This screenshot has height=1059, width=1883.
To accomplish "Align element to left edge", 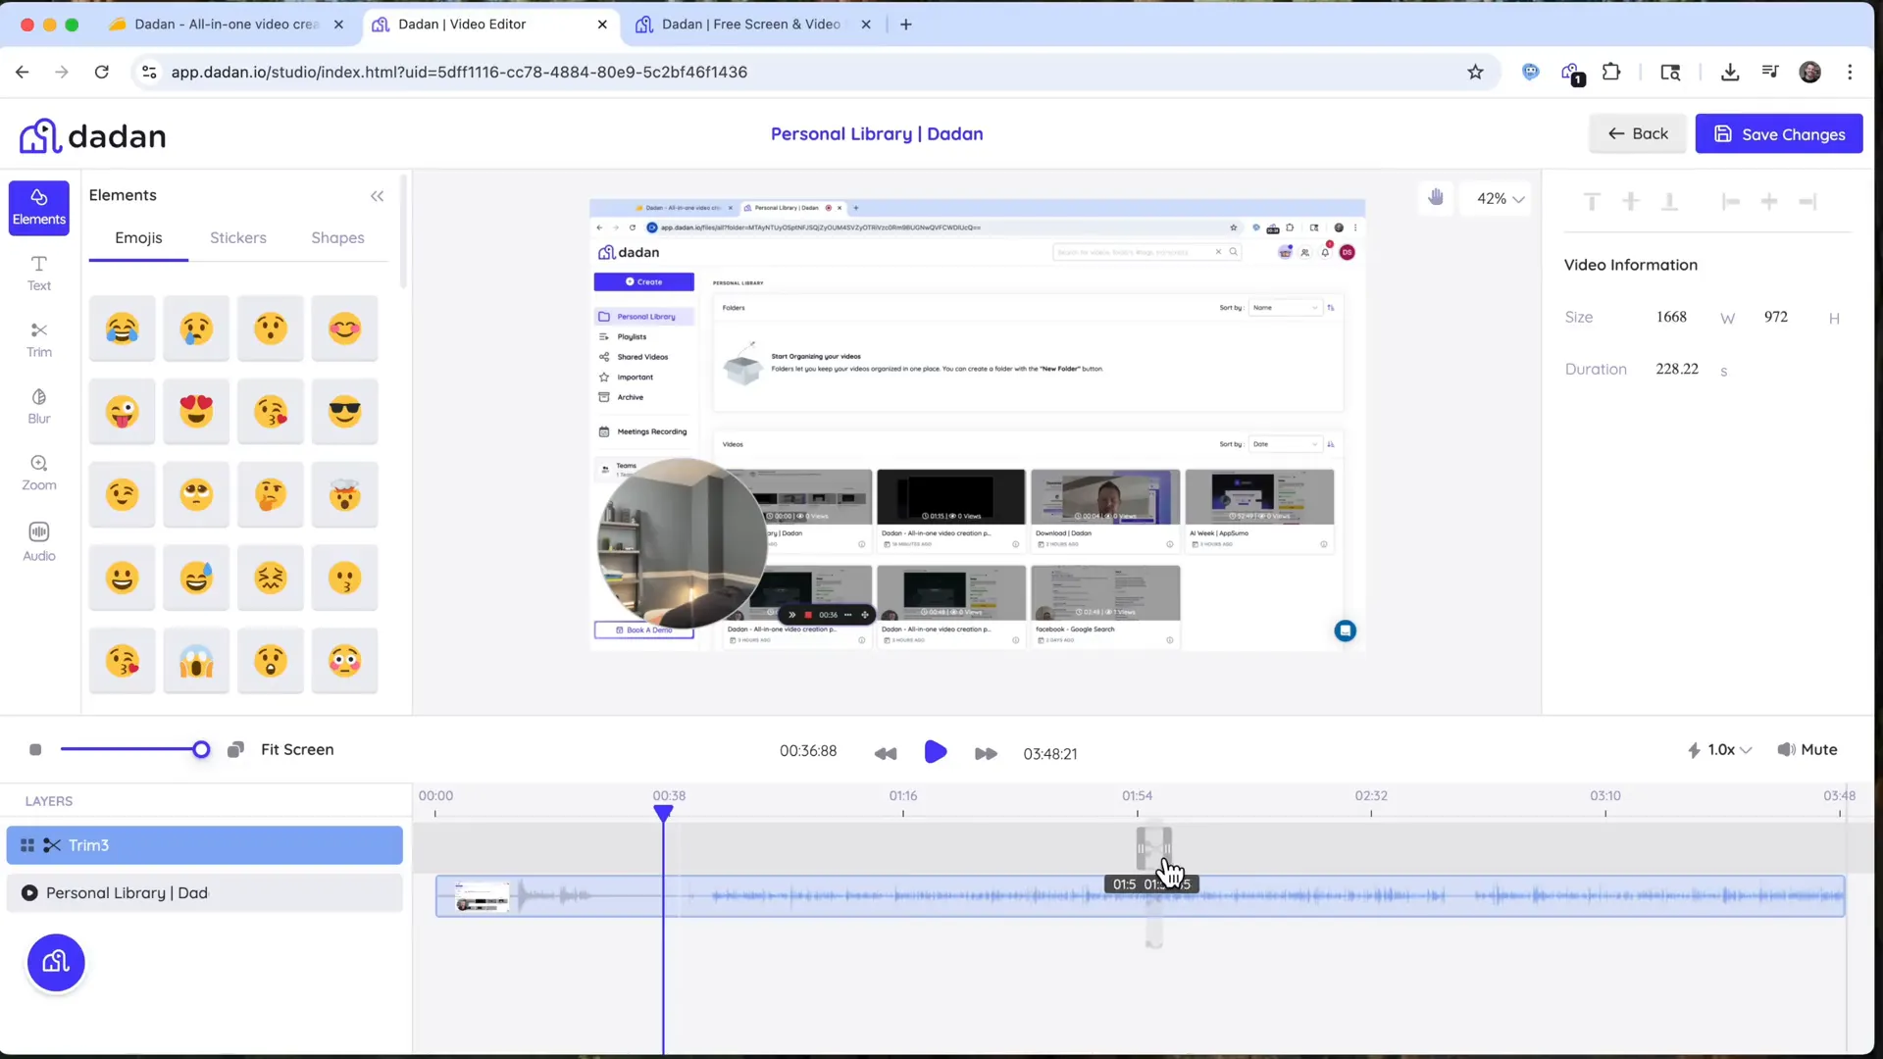I will coord(1731,202).
